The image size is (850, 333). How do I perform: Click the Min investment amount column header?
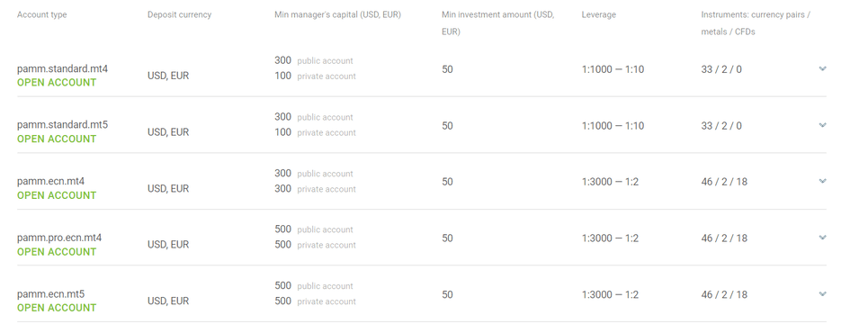pos(497,22)
